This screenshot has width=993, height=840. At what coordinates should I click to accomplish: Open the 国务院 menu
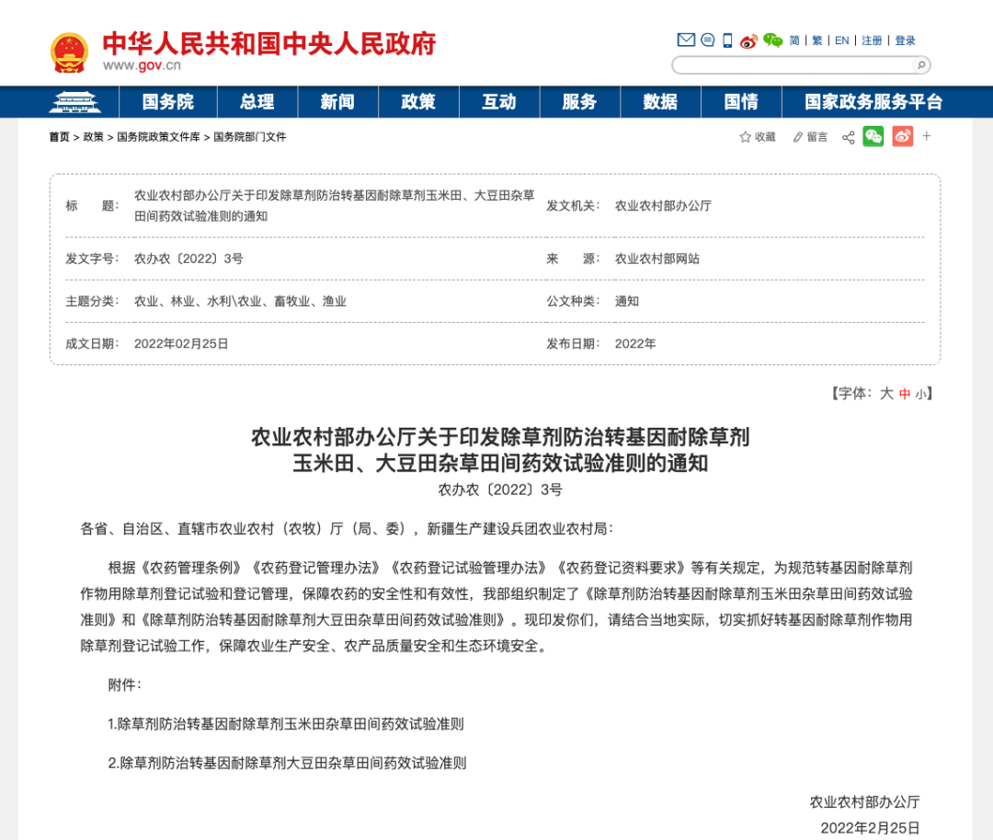coord(168,102)
